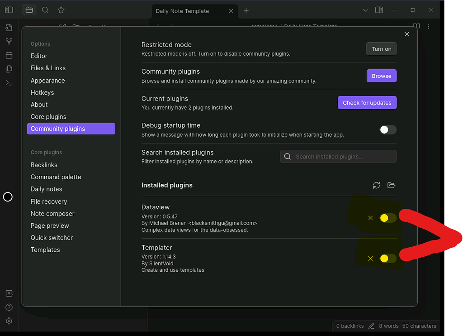Click the insert template ribbon icon
The height and width of the screenshot is (336, 463).
coord(9,69)
